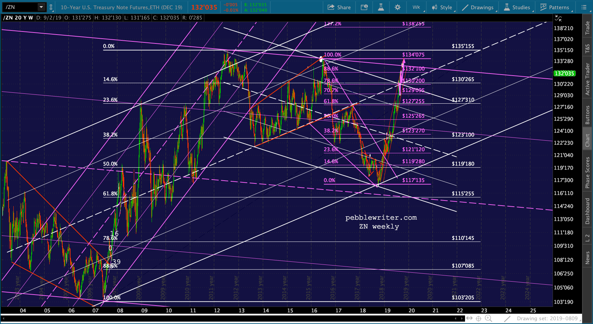Toggle the collapse-arrows icon above the price axis
This screenshot has height=324, width=593.
click(558, 18)
